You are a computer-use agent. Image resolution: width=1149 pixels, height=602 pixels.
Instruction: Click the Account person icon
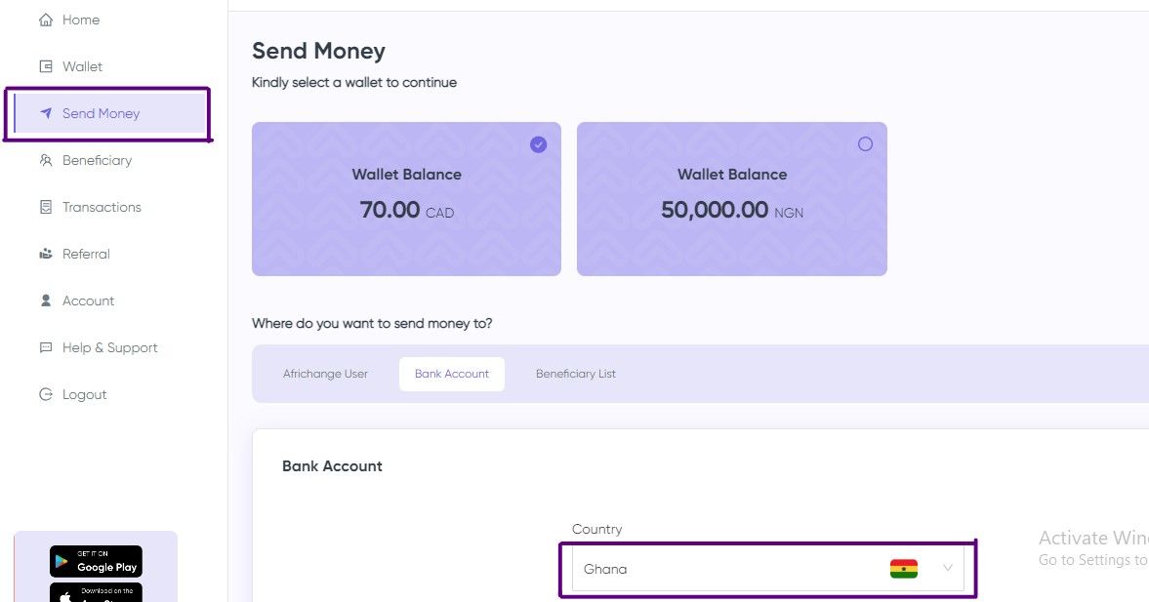[x=46, y=301]
